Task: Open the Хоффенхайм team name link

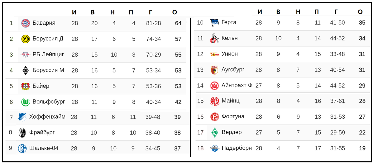Action: tap(47, 117)
